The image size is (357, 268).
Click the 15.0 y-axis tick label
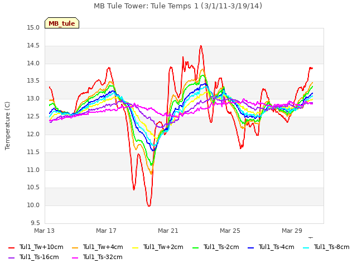[33, 28]
